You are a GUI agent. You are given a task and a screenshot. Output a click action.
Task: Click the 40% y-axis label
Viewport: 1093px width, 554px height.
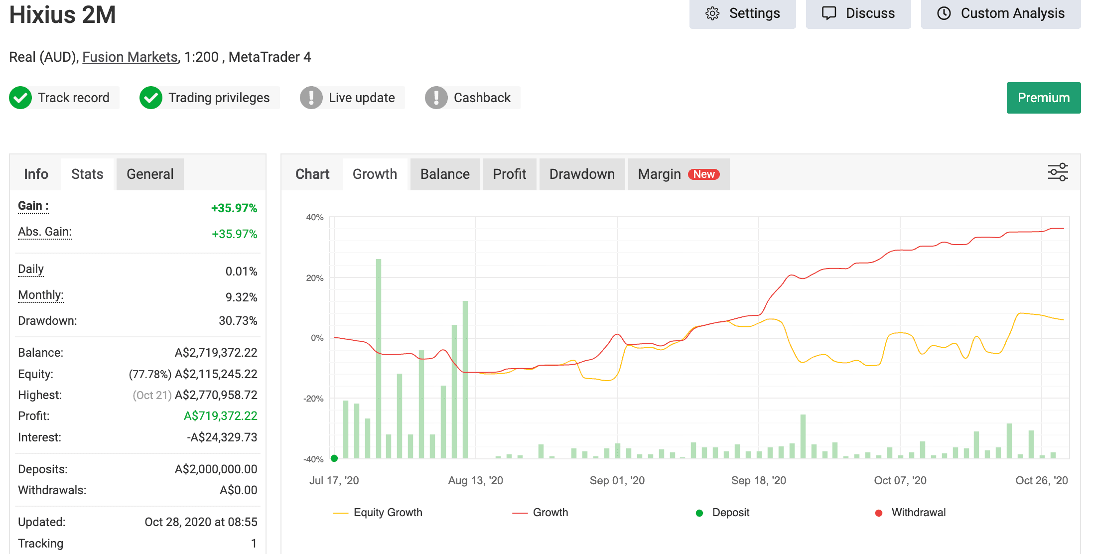coord(315,217)
